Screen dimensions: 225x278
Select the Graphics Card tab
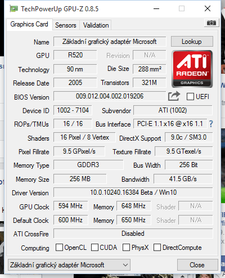(x=29, y=24)
